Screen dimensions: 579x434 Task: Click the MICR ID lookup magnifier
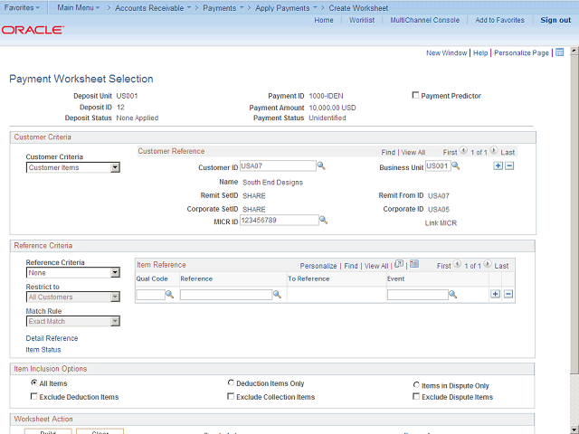[x=323, y=220]
